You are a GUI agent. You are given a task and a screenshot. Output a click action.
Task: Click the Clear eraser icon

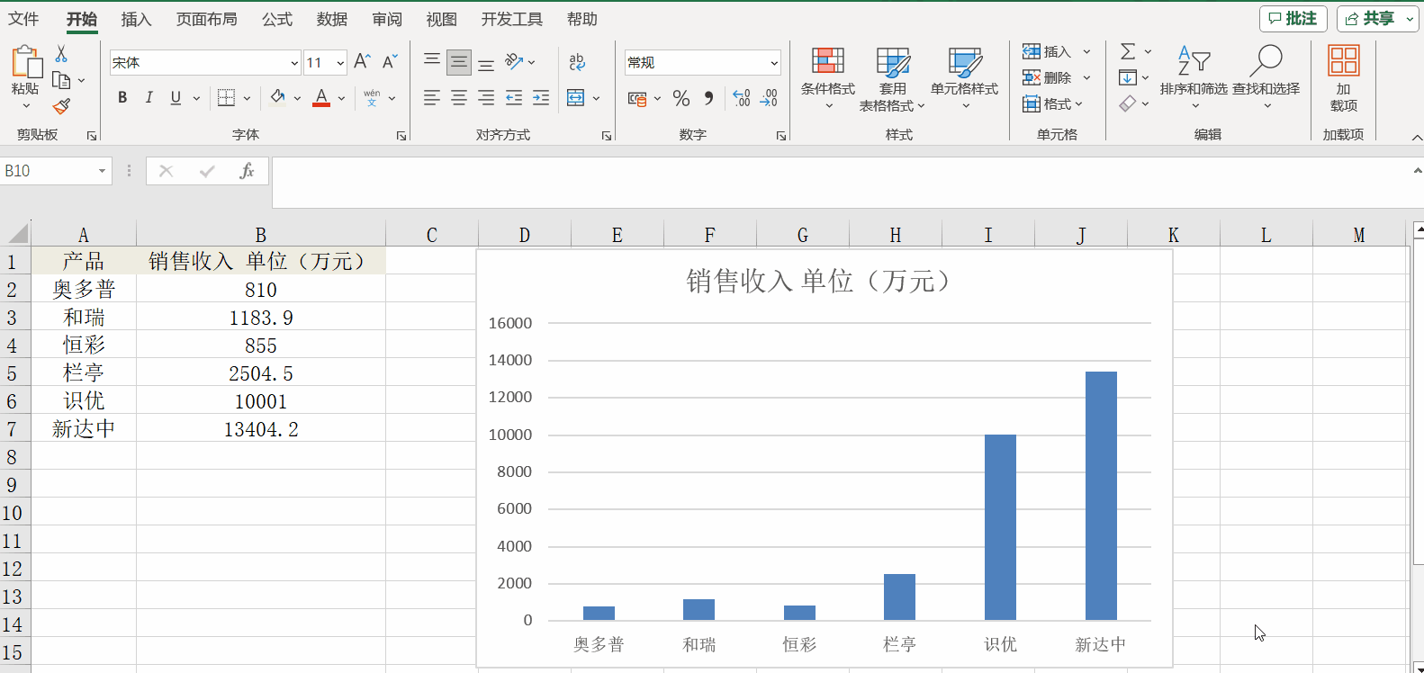click(x=1128, y=103)
